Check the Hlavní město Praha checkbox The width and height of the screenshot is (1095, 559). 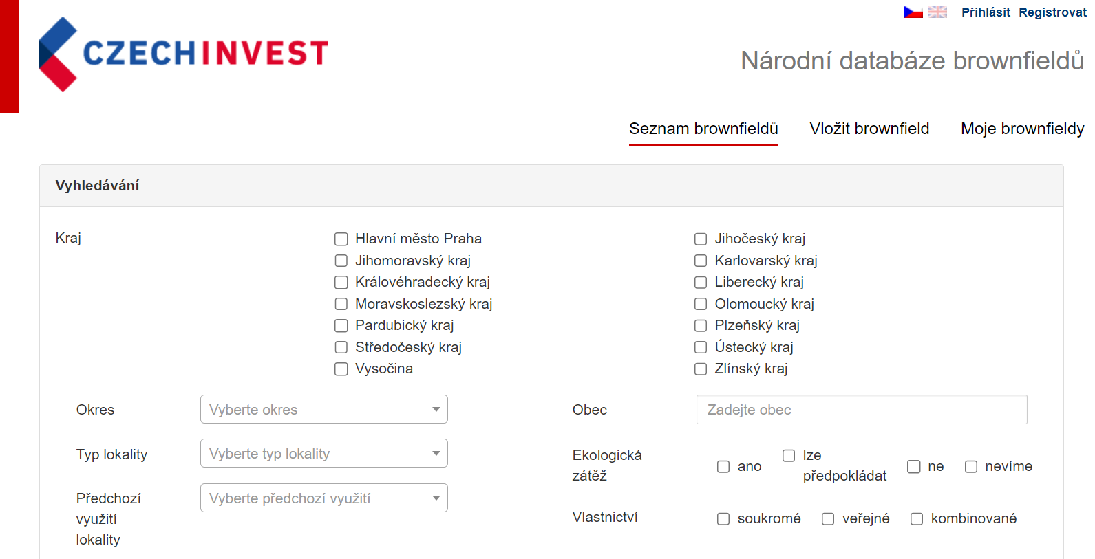point(341,239)
